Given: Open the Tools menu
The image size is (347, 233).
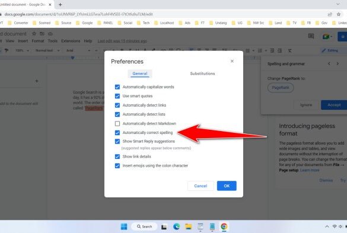Looking at the screenshot, I should [52, 41].
